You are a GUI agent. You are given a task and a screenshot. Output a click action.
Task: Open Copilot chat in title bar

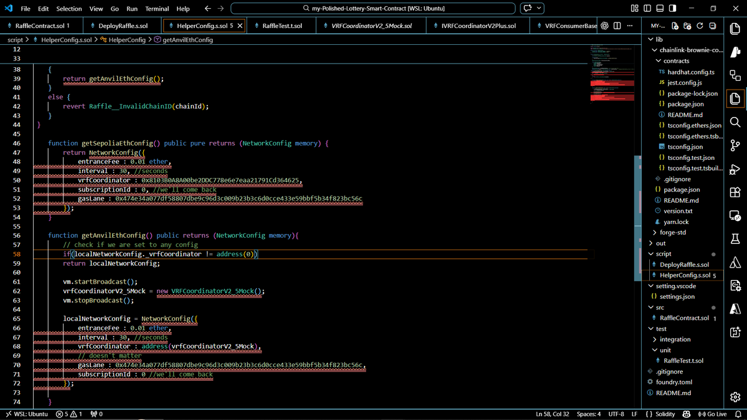(528, 9)
